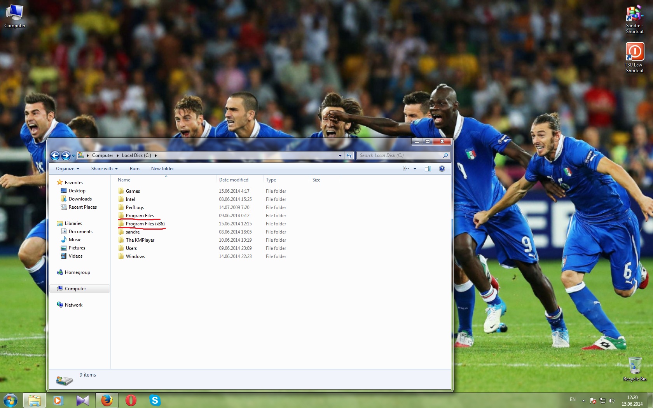Launch Windows Media Player from the taskbar
This screenshot has height=408, width=653.
pos(58,400)
